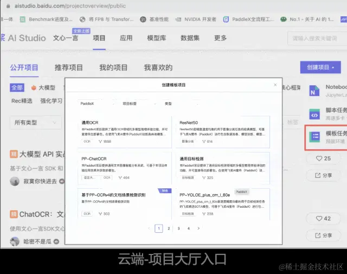Open NVIDIA 开发者 bookmark
347x274 pixels.
pos(196,20)
